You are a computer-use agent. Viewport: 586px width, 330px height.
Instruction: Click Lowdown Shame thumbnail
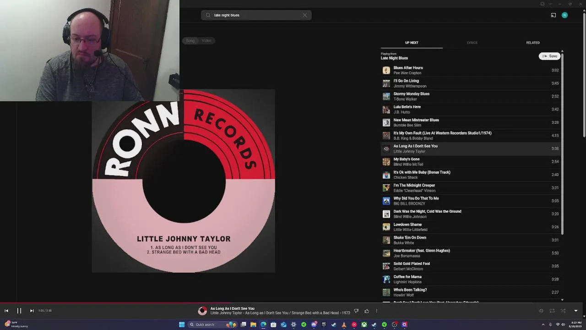tap(386, 227)
